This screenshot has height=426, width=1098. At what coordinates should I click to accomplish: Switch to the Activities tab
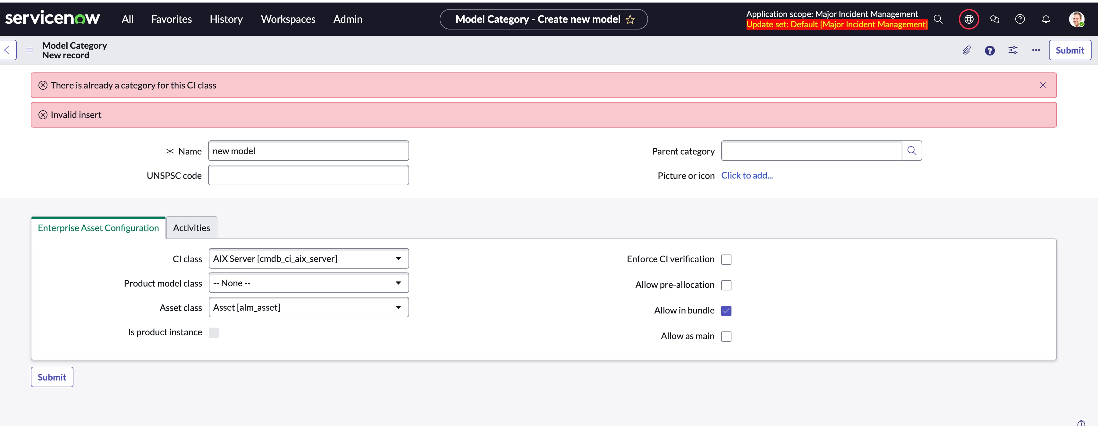coord(191,228)
